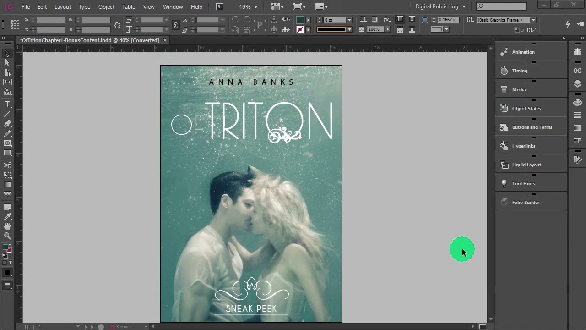This screenshot has height=330, width=586.
Task: Open the Buttons and Forms panel
Action: tap(532, 127)
